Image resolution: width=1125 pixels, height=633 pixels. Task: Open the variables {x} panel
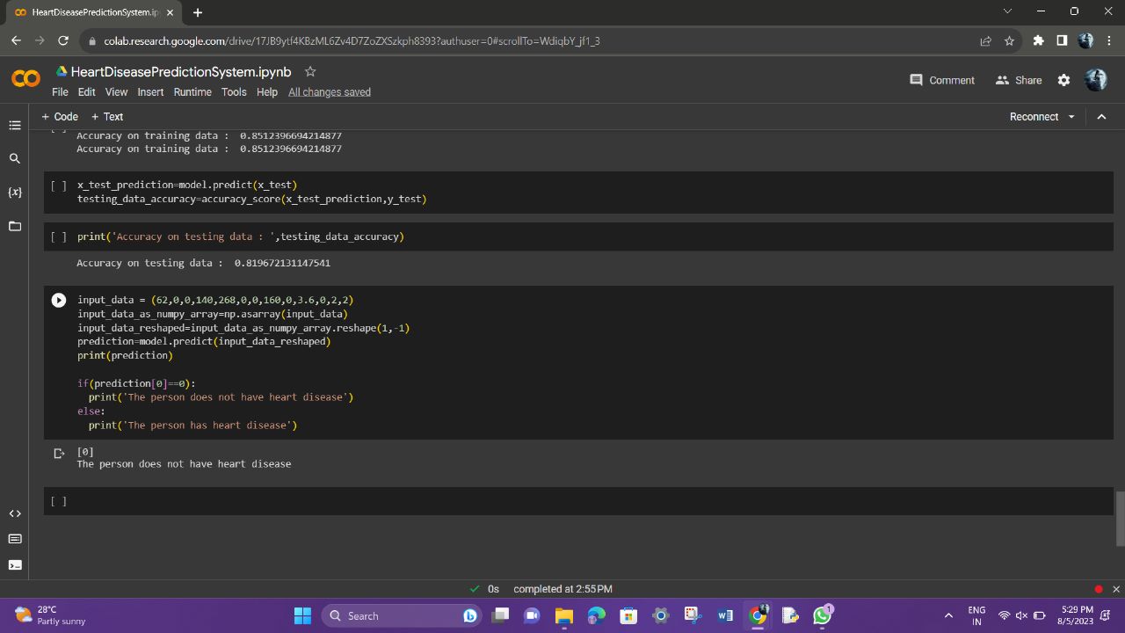[x=14, y=192]
